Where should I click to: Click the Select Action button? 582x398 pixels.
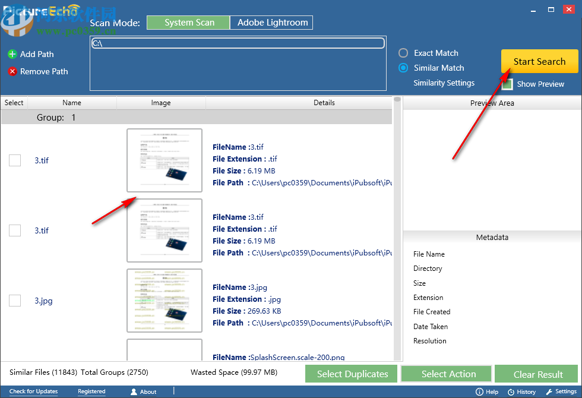point(447,374)
